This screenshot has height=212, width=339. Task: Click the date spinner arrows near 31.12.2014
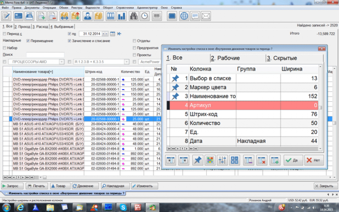pos(105,34)
